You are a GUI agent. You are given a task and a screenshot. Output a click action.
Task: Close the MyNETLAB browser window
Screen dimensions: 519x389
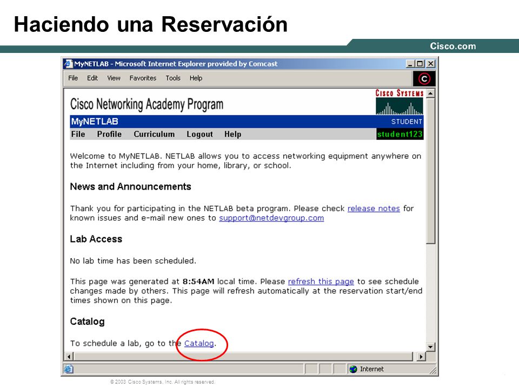(x=431, y=64)
